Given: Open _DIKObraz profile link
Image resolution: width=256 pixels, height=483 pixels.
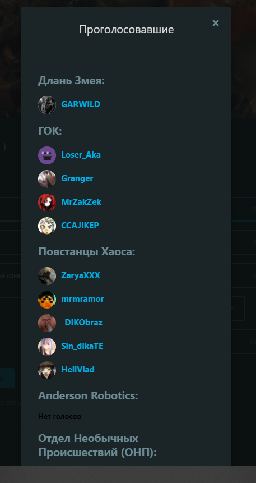Looking at the screenshot, I should tap(82, 323).
